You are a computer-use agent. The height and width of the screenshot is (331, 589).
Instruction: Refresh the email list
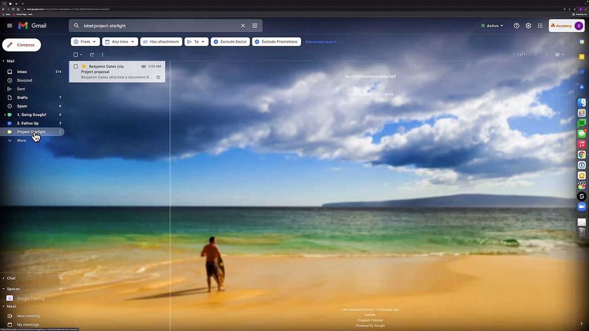[91, 54]
